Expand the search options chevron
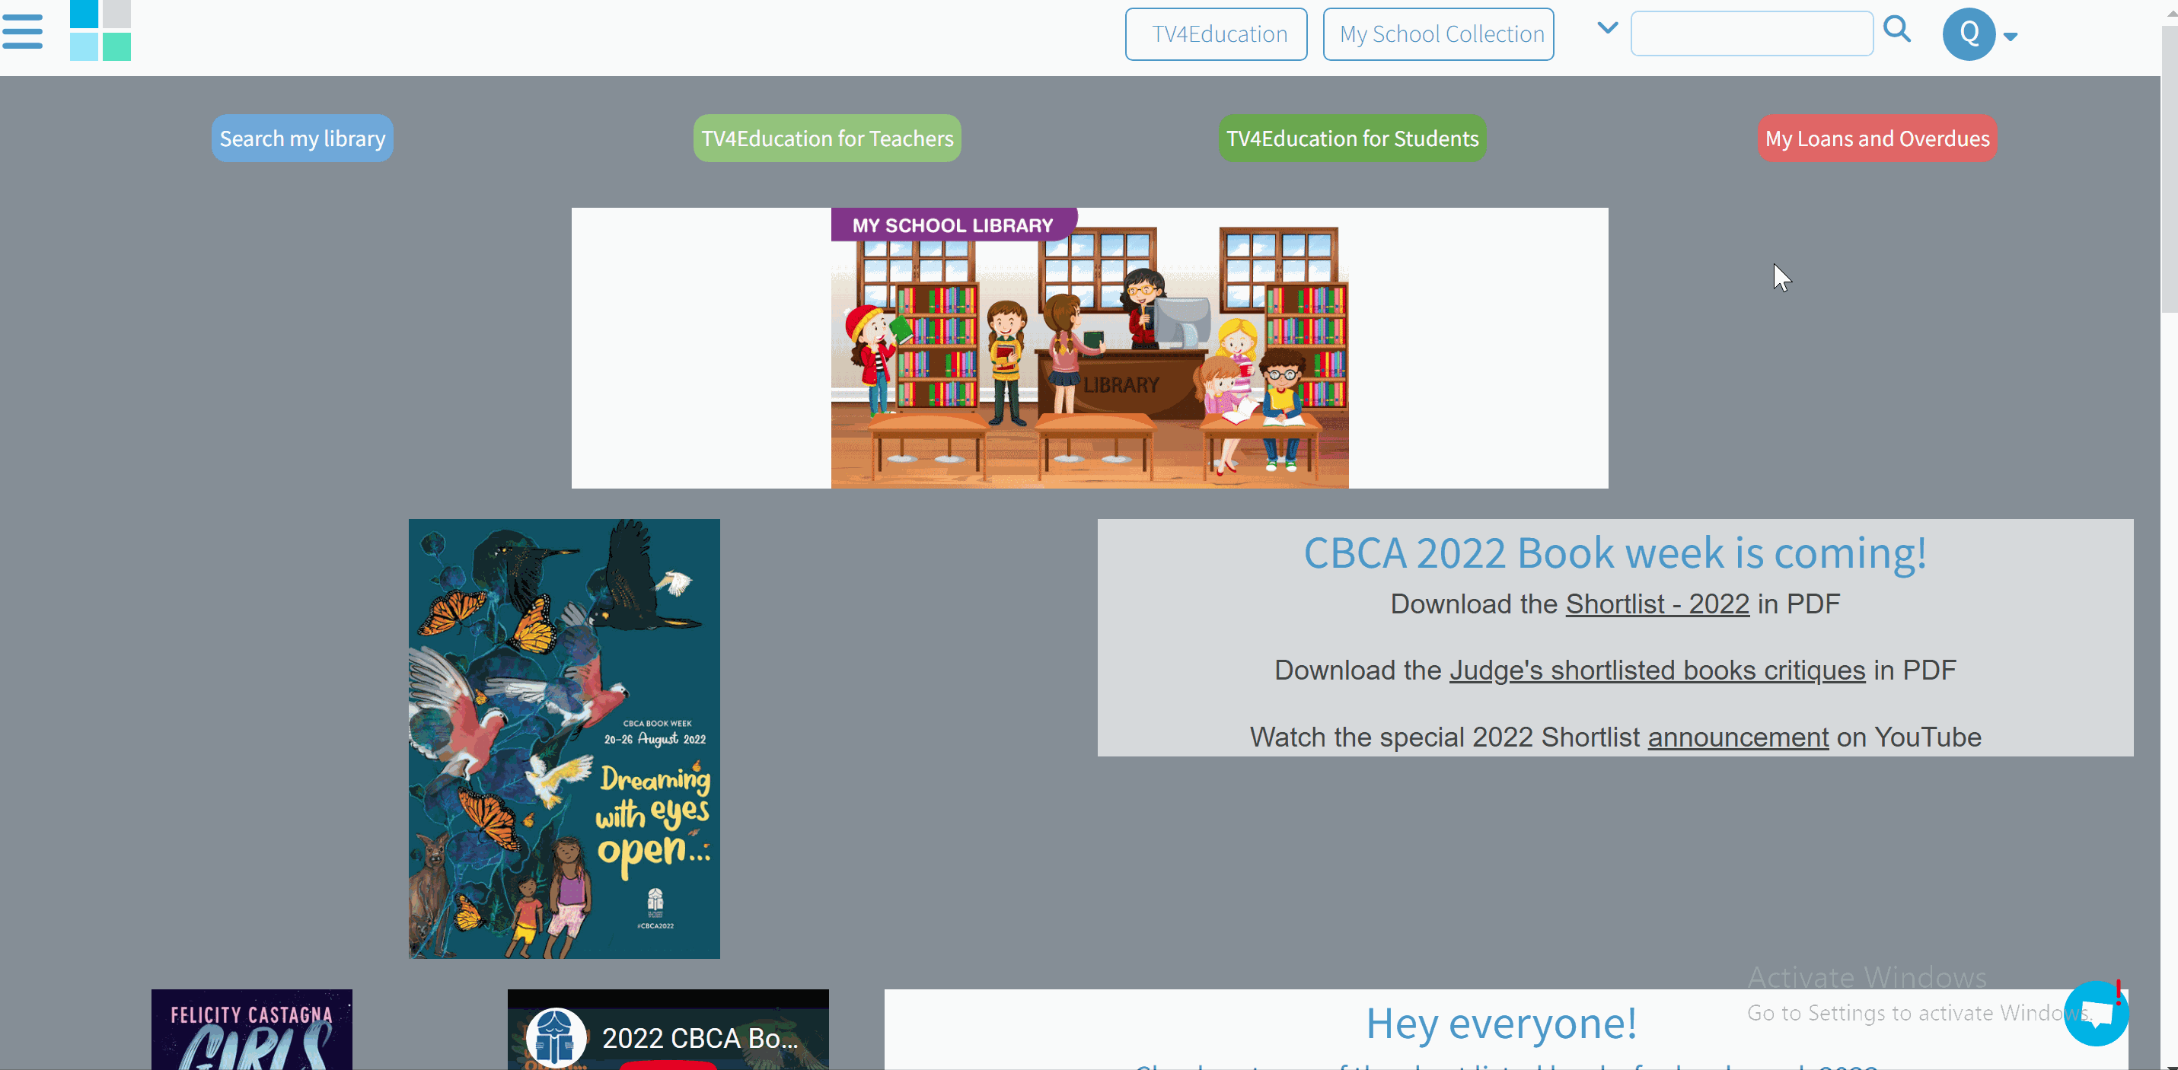This screenshot has width=2178, height=1070. click(1607, 28)
